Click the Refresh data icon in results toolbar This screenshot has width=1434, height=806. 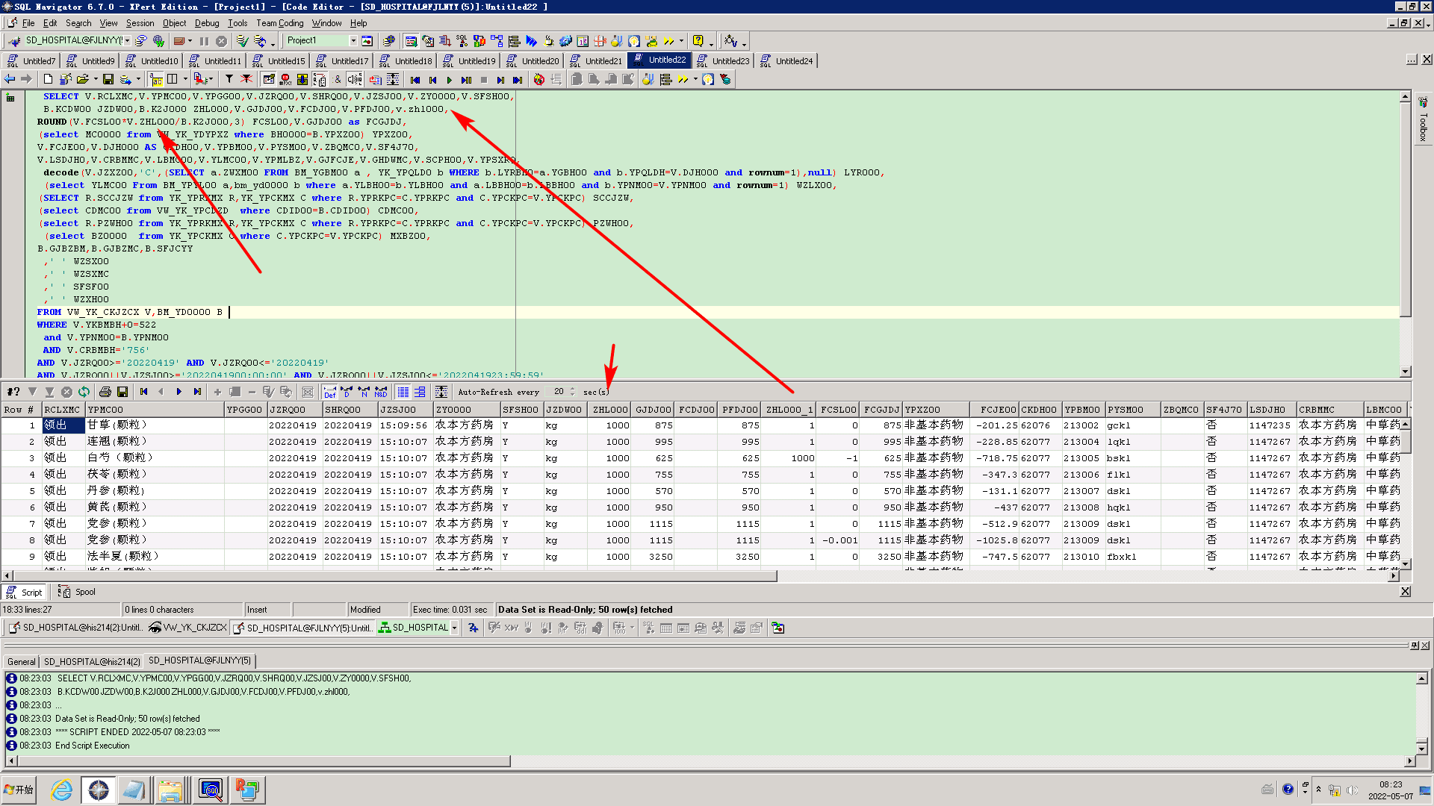84,392
